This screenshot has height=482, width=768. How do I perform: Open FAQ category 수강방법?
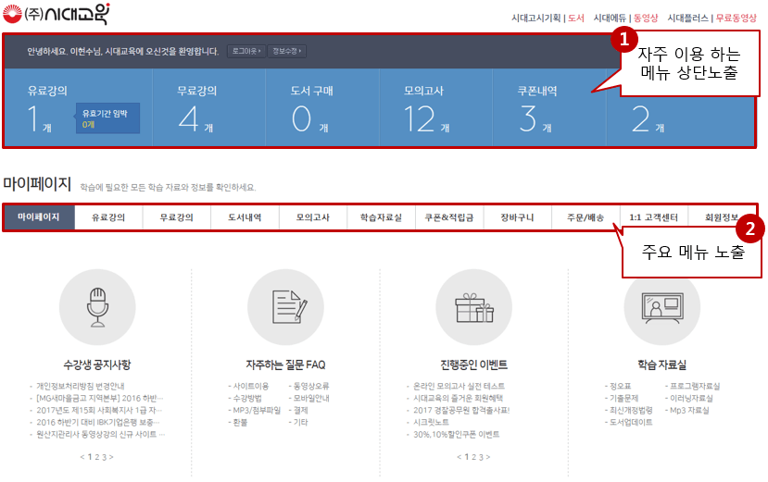pyautogui.click(x=247, y=399)
